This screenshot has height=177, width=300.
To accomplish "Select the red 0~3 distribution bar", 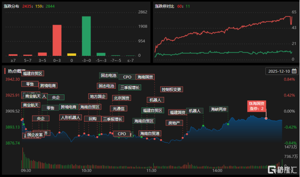I will (x=57, y=40).
